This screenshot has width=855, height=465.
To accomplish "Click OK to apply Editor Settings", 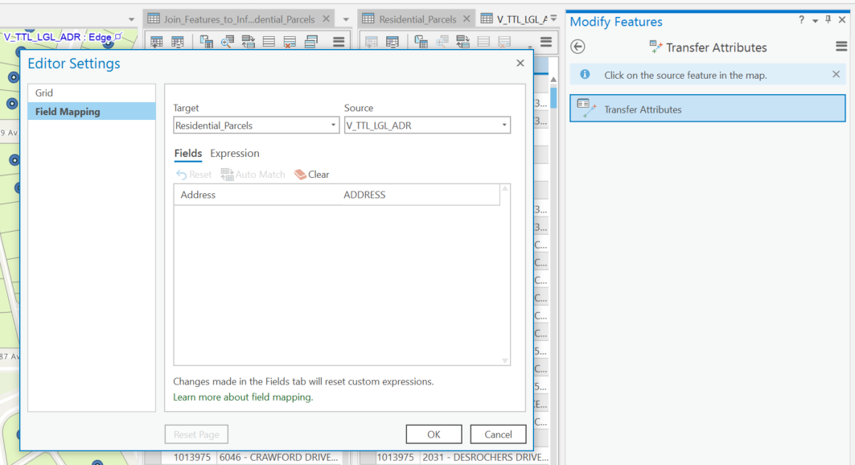I will click(434, 434).
